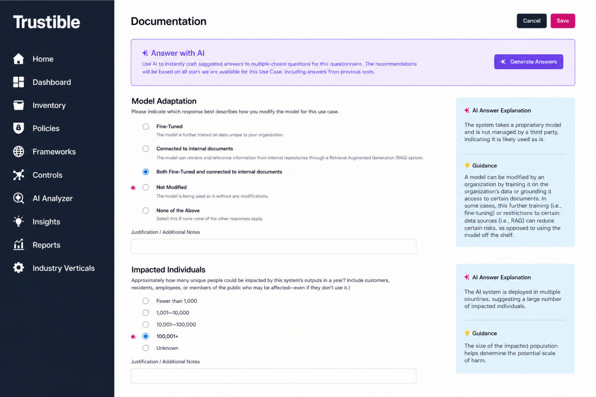
Task: Choose the Unknown impacted individuals option
Action: click(x=146, y=348)
